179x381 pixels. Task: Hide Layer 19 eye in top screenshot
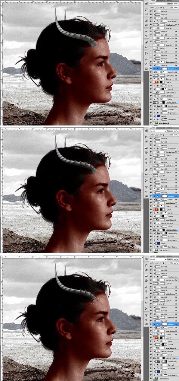(x=150, y=11)
